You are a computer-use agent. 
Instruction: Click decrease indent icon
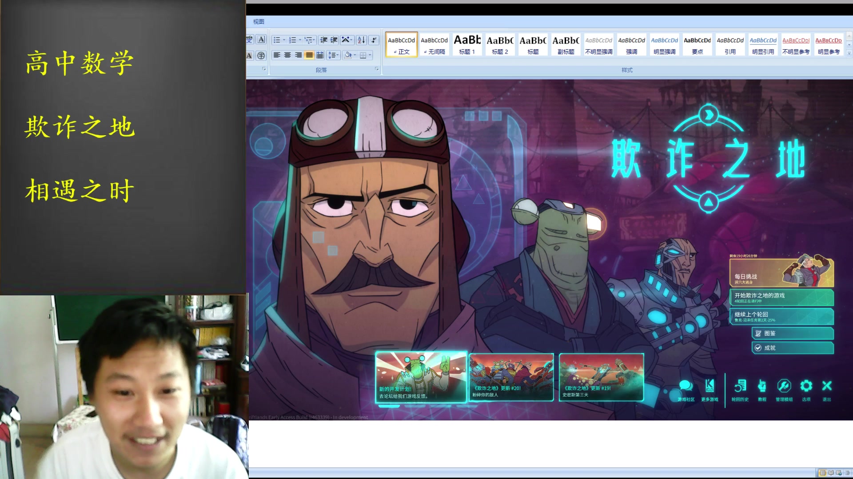coord(323,40)
